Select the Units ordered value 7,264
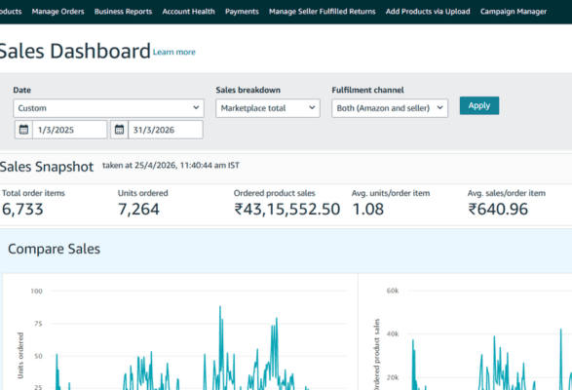Image resolution: width=572 pixels, height=390 pixels. pyautogui.click(x=138, y=210)
